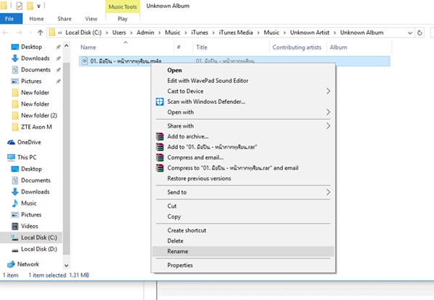Screen dimensions: 434x300
Task: Sort by the Contributing artists column header
Action: coord(298,47)
